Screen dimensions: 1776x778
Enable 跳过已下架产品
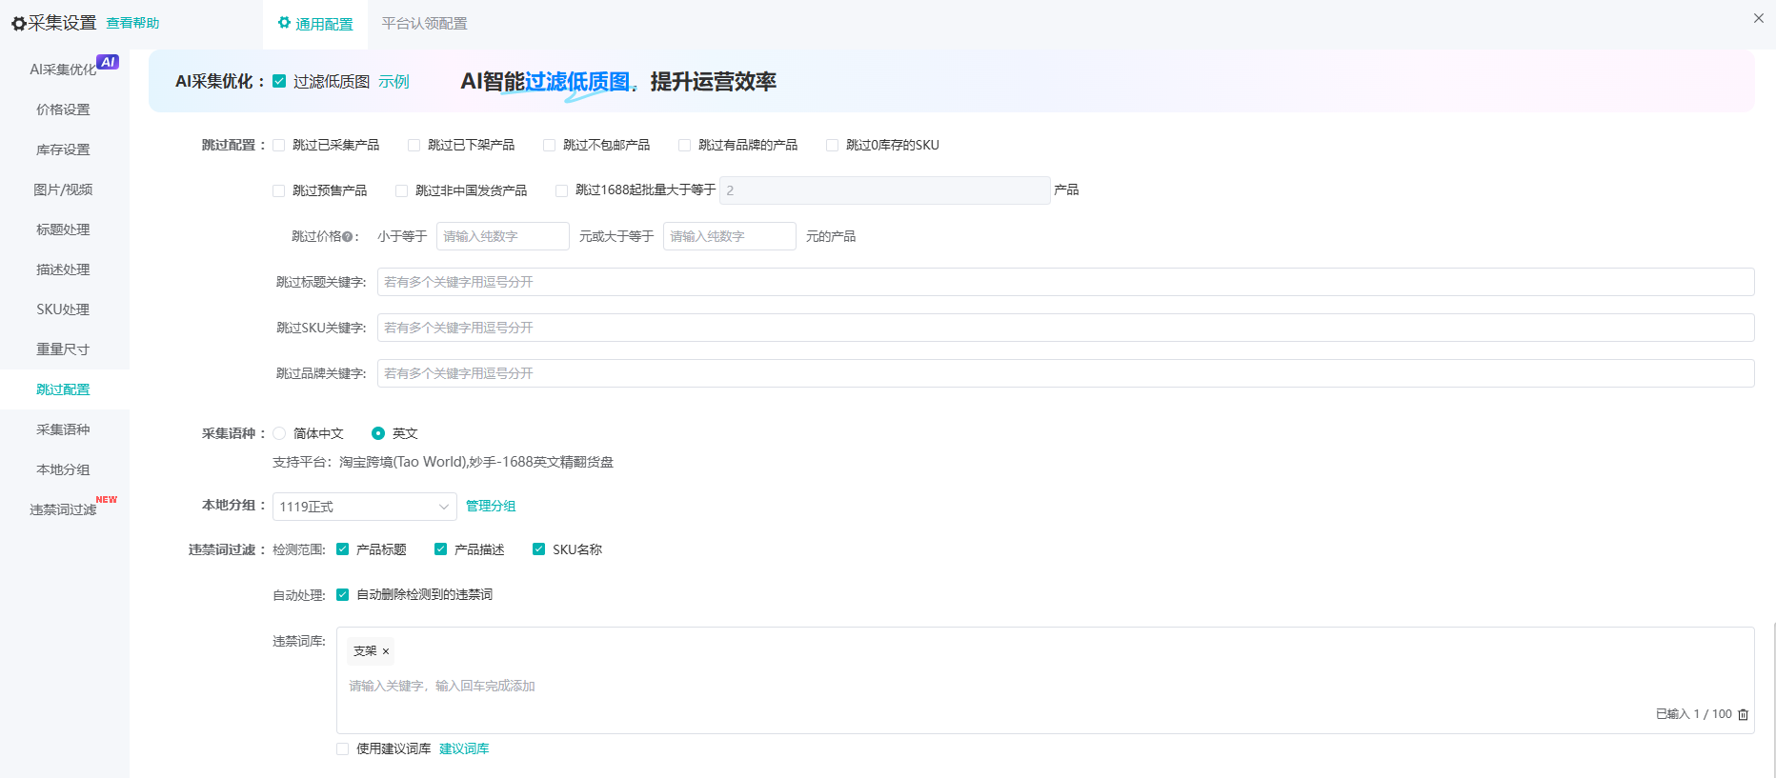[414, 146]
